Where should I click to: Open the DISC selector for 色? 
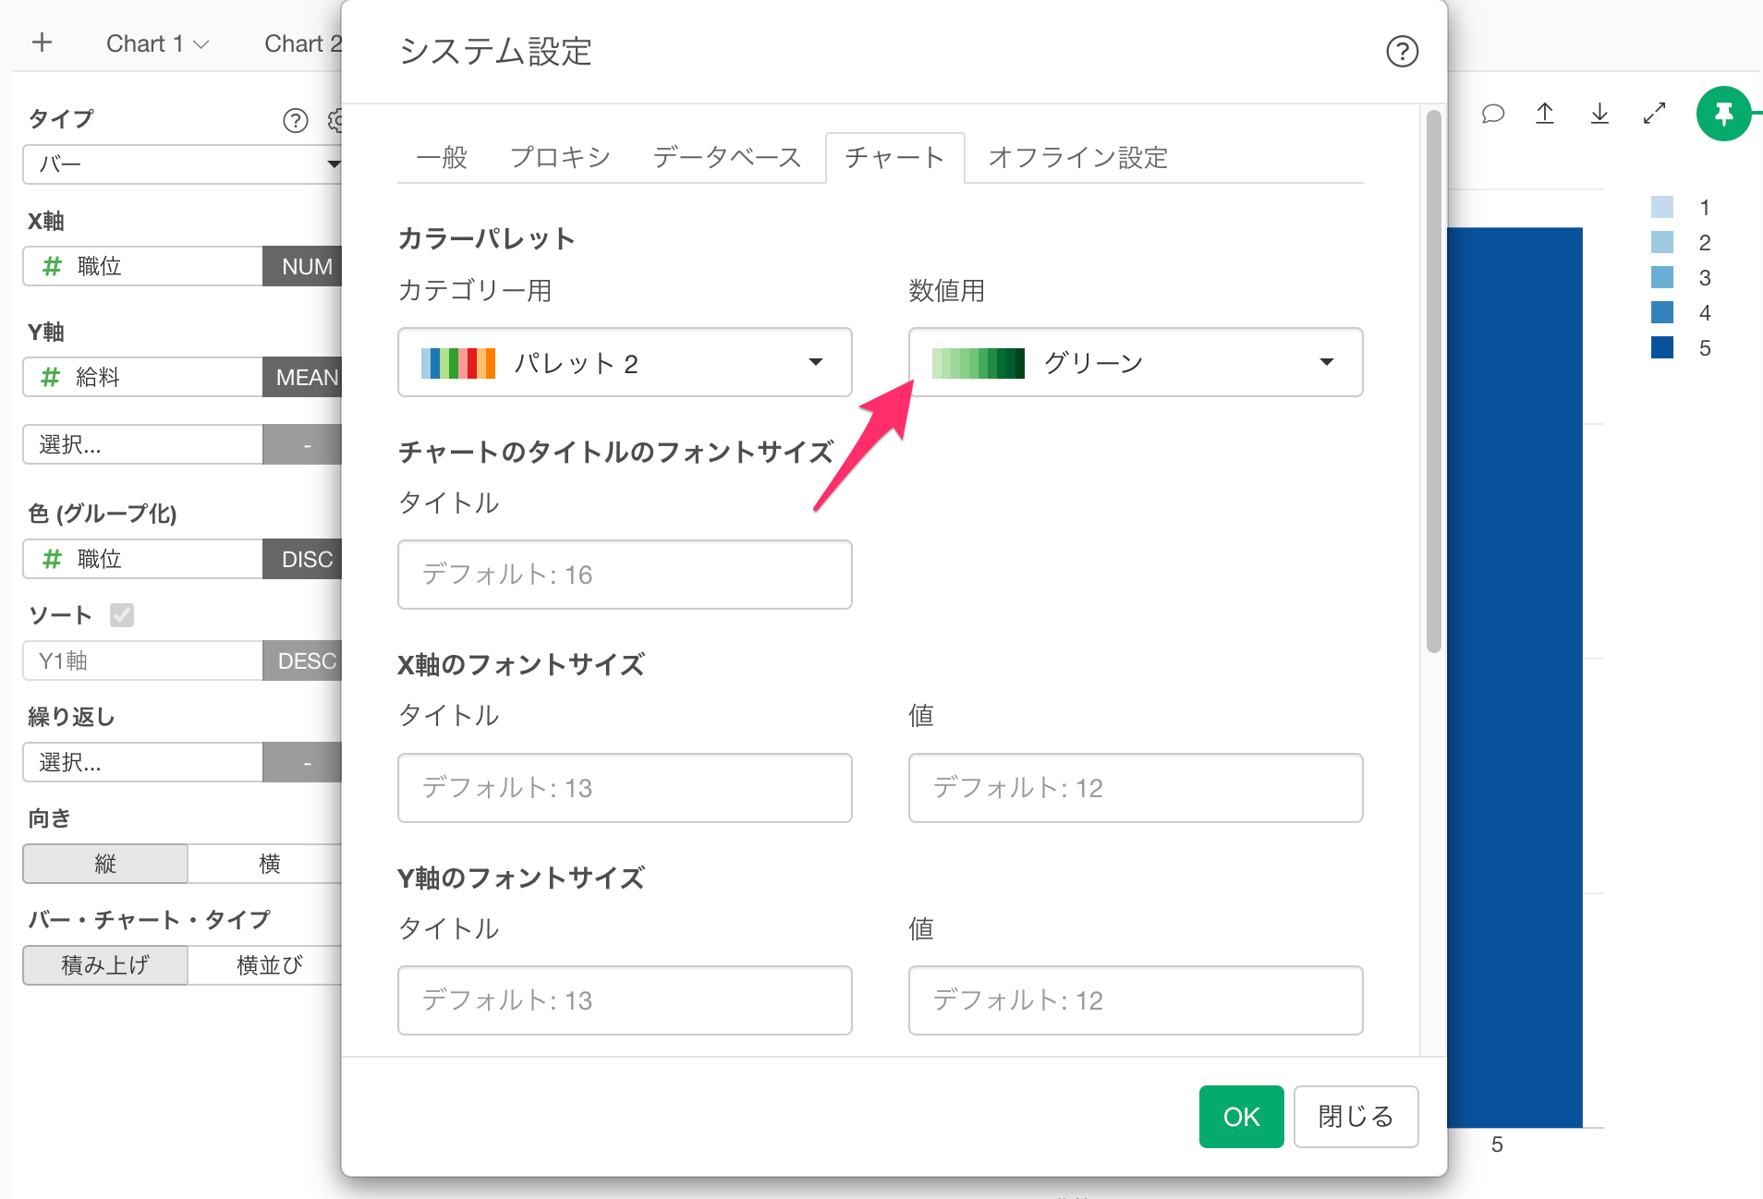[303, 559]
